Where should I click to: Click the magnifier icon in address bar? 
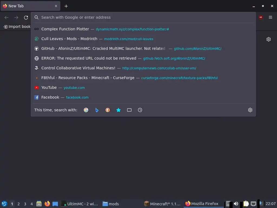[37, 17]
